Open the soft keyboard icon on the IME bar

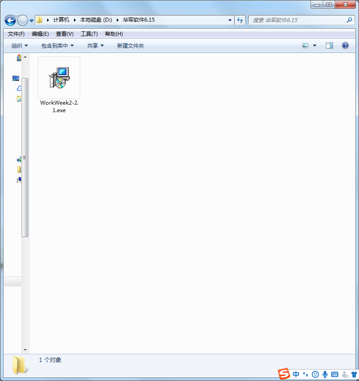tap(335, 374)
